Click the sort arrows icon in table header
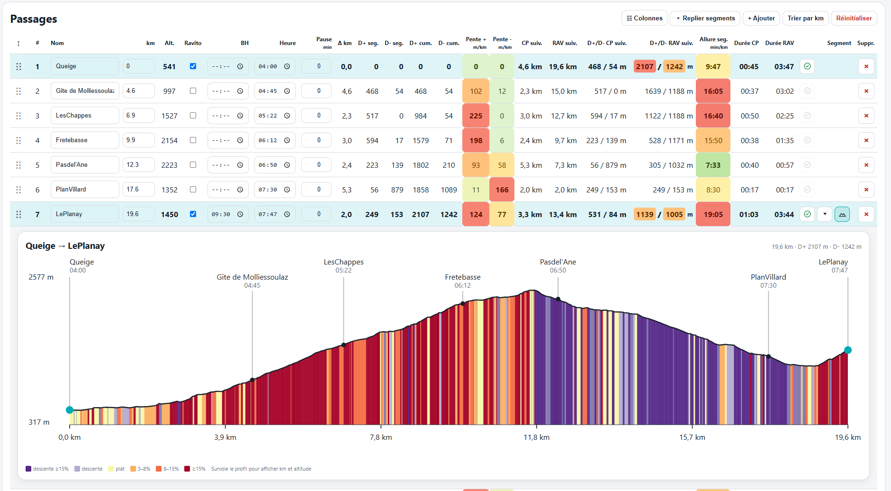Viewport: 891px width, 491px height. [18, 43]
